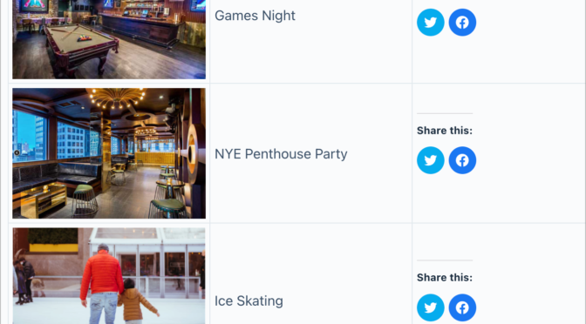The width and height of the screenshot is (586, 324).
Task: Click Facebook icon for NYE Penthouse Party
Action: click(x=462, y=160)
